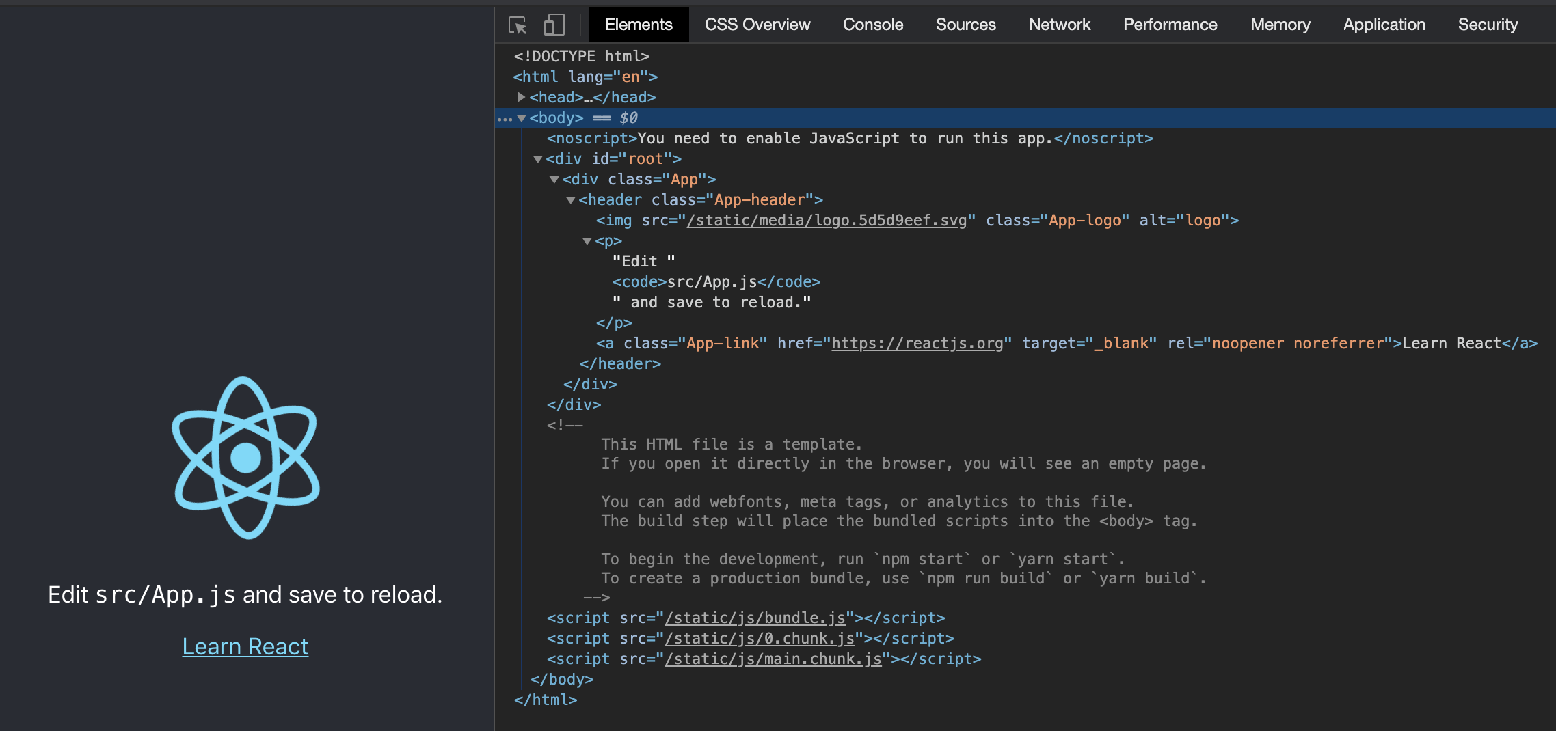
Task: Select the code src/App.js element
Action: pyautogui.click(x=716, y=282)
